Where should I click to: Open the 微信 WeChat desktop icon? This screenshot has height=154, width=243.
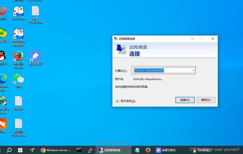[18, 81]
